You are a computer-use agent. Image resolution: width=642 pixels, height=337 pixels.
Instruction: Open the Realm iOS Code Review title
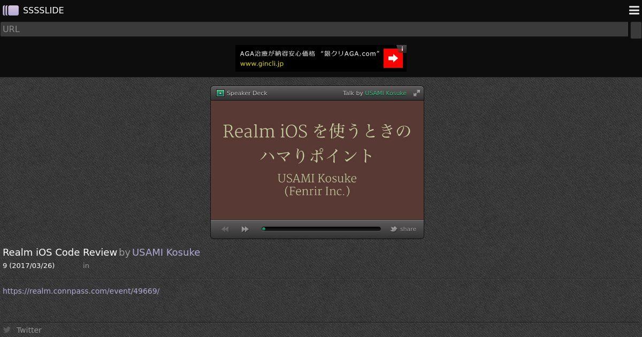pyautogui.click(x=60, y=252)
